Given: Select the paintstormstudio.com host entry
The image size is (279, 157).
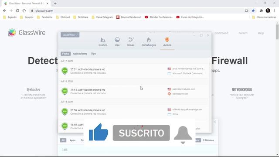Looking at the screenshot, I should coord(184,89).
